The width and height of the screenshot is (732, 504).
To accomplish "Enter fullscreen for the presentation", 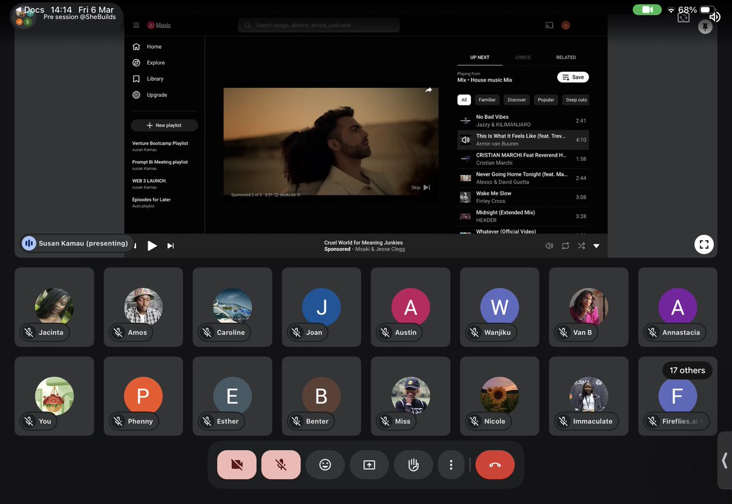I will click(704, 244).
